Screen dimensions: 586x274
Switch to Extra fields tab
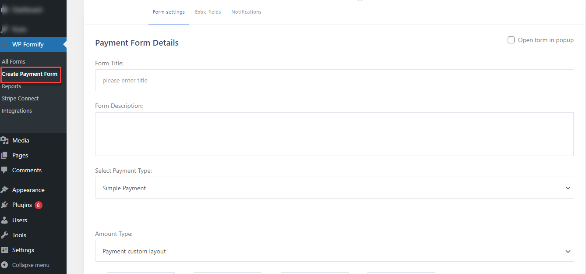point(208,12)
